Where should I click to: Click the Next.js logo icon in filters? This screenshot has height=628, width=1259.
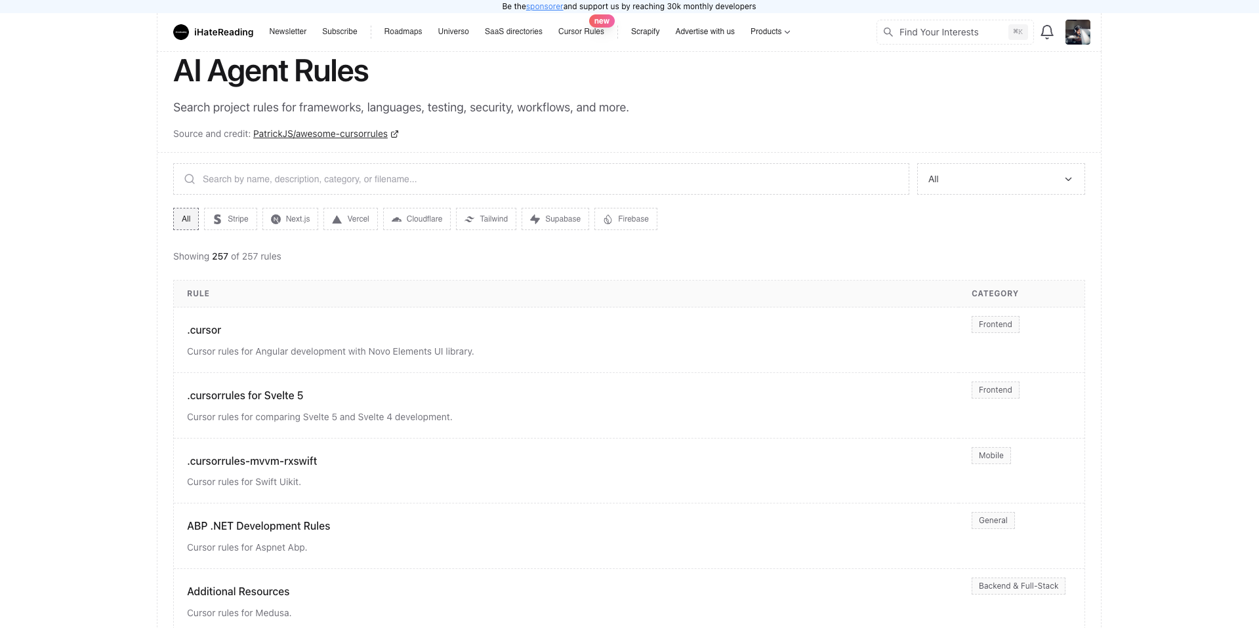click(x=276, y=219)
